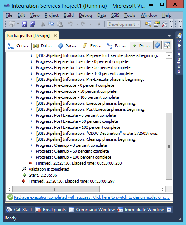This screenshot has height=225, width=186.
Task: Open the New Project dropdown arrow
Action: tap(18, 24)
